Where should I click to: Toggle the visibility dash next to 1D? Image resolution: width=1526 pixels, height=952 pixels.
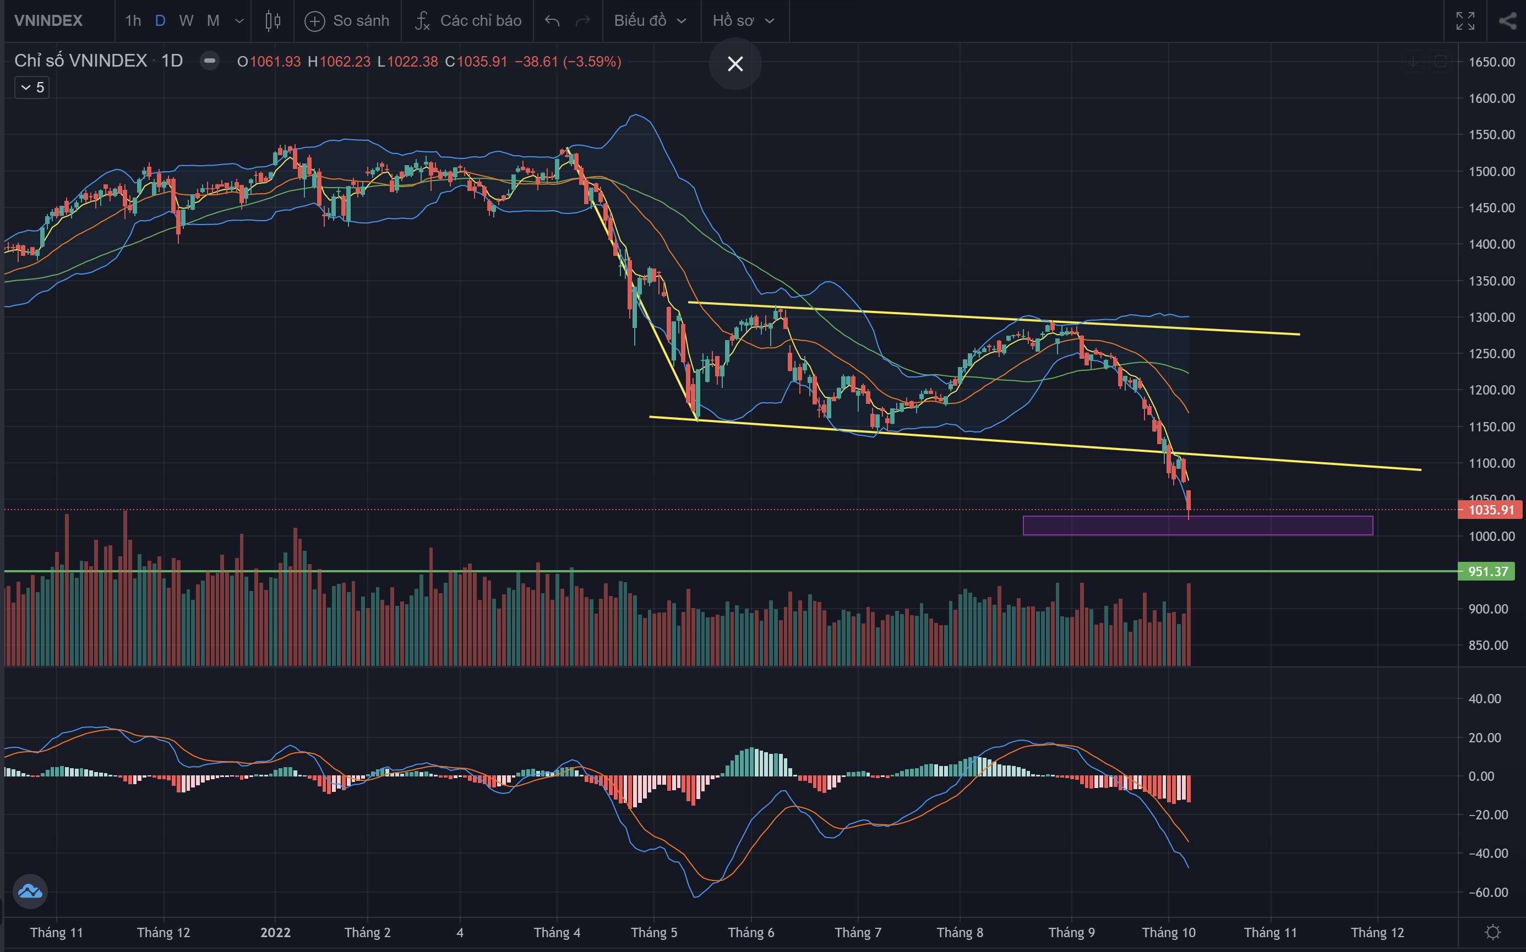(x=210, y=61)
